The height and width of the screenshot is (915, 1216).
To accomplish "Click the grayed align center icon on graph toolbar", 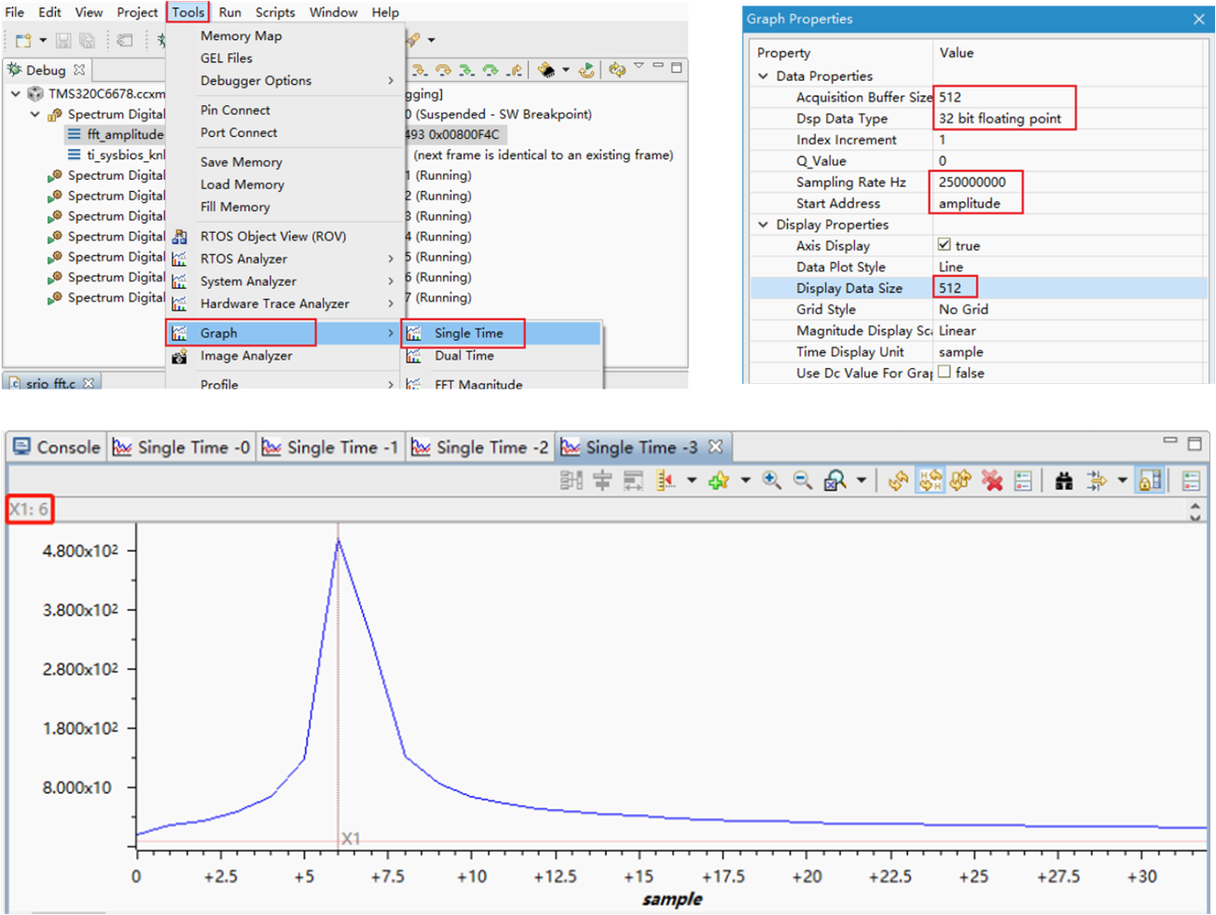I will tap(602, 481).
